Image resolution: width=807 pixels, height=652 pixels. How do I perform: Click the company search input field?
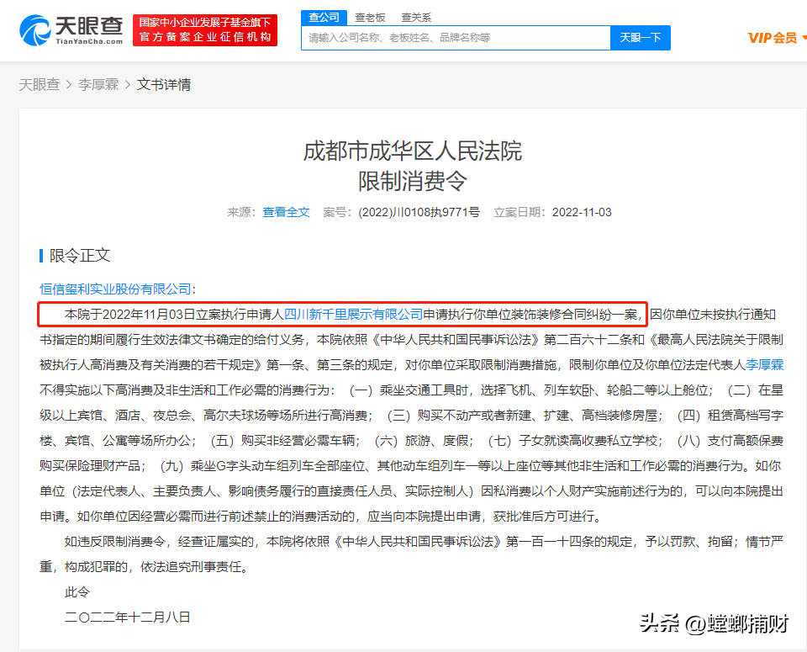click(x=454, y=38)
